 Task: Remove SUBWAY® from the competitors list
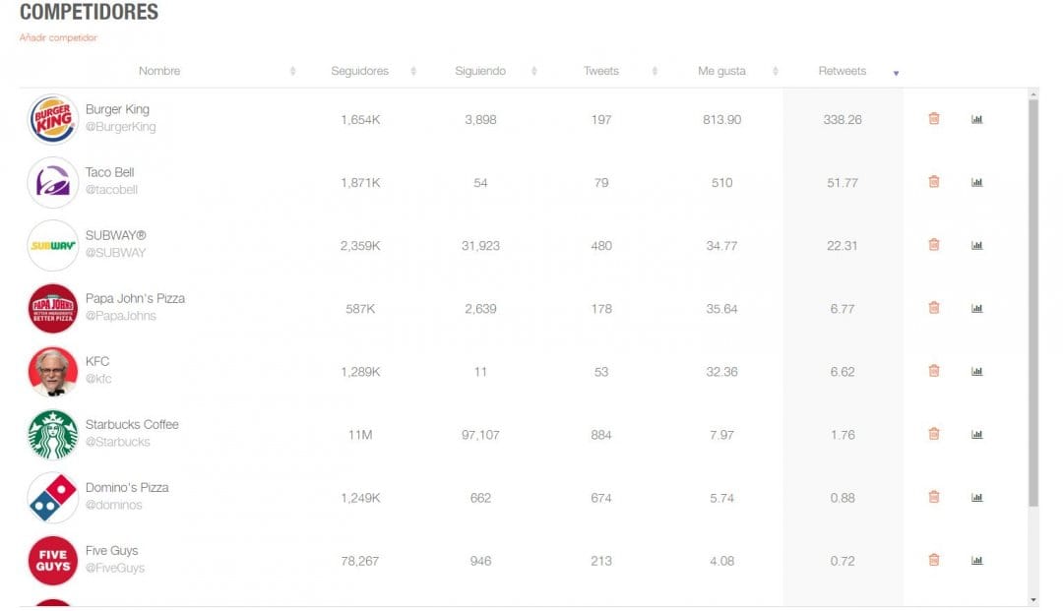pos(933,245)
